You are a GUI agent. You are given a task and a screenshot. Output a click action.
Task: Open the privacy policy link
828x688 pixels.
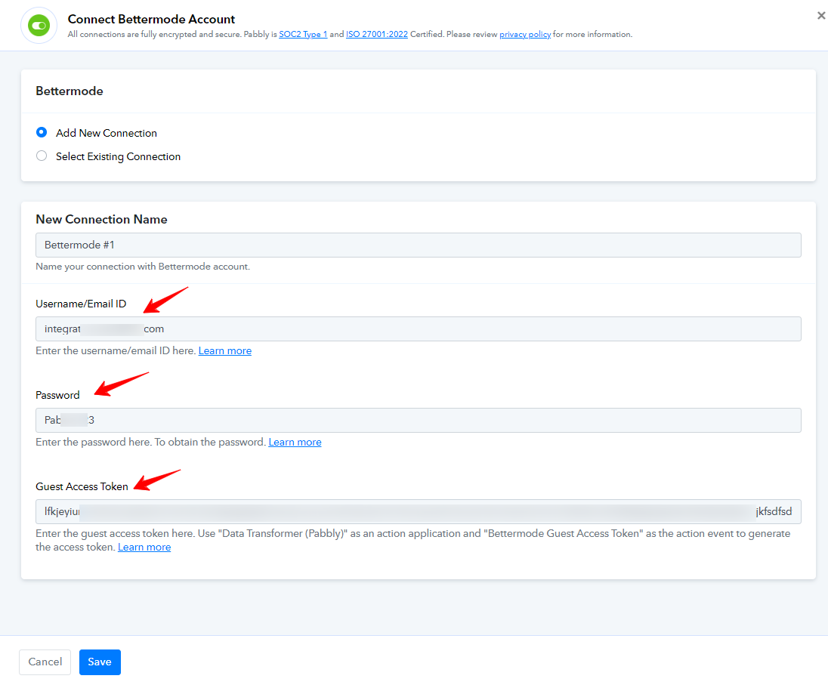click(525, 34)
